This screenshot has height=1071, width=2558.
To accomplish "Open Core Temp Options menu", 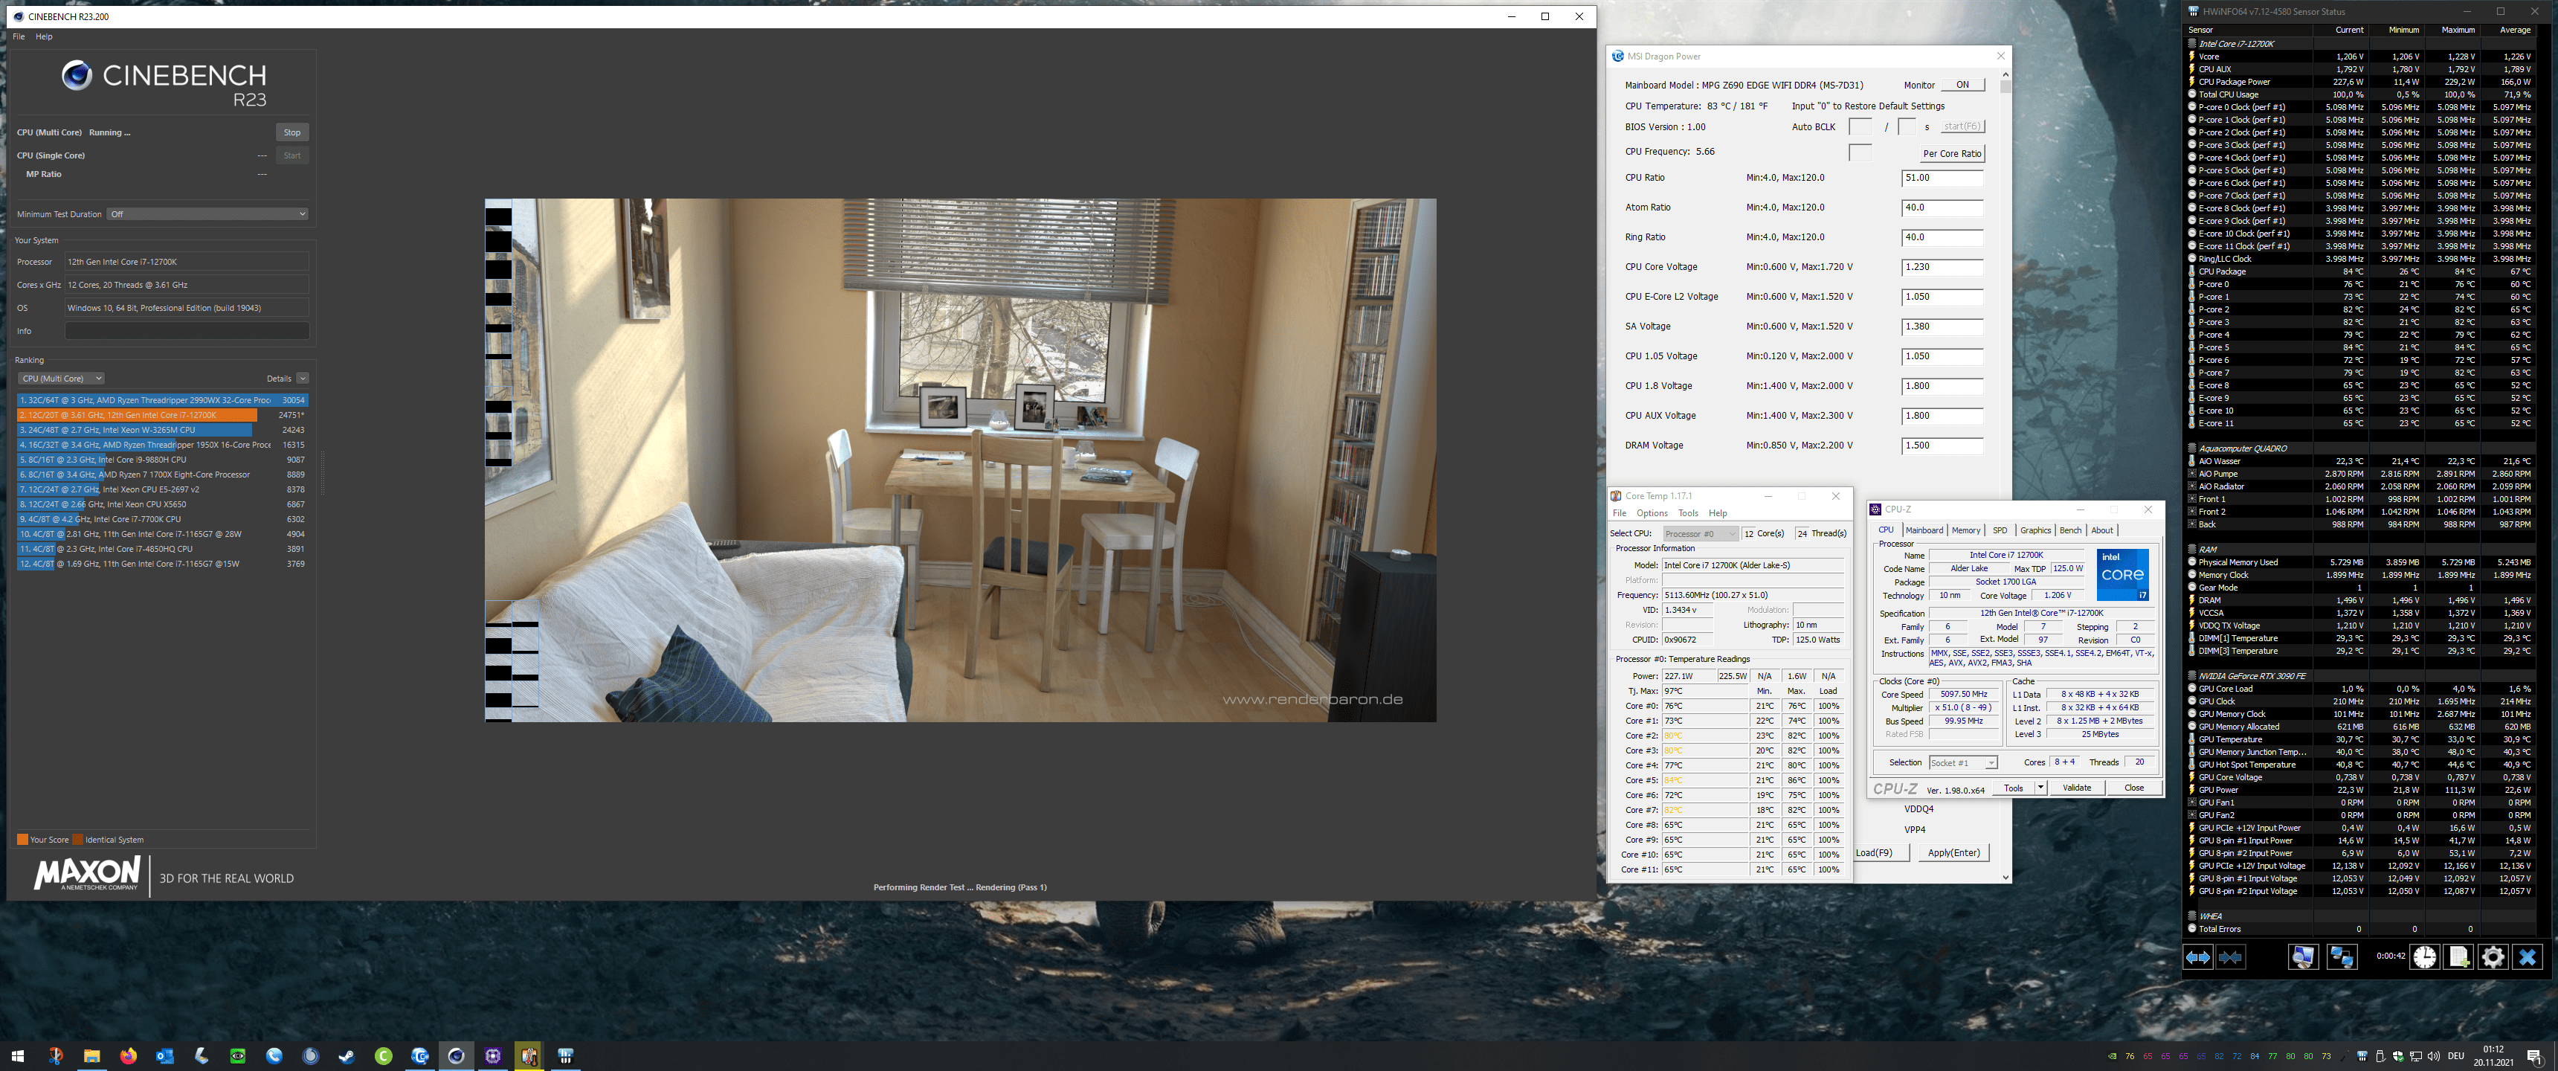I will pyautogui.click(x=1652, y=514).
